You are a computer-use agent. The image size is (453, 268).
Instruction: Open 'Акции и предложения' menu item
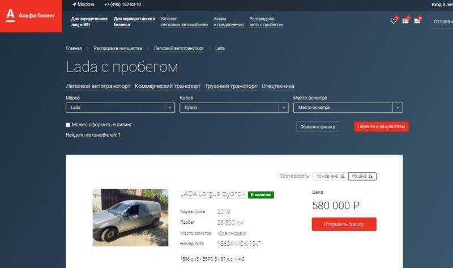[229, 22]
